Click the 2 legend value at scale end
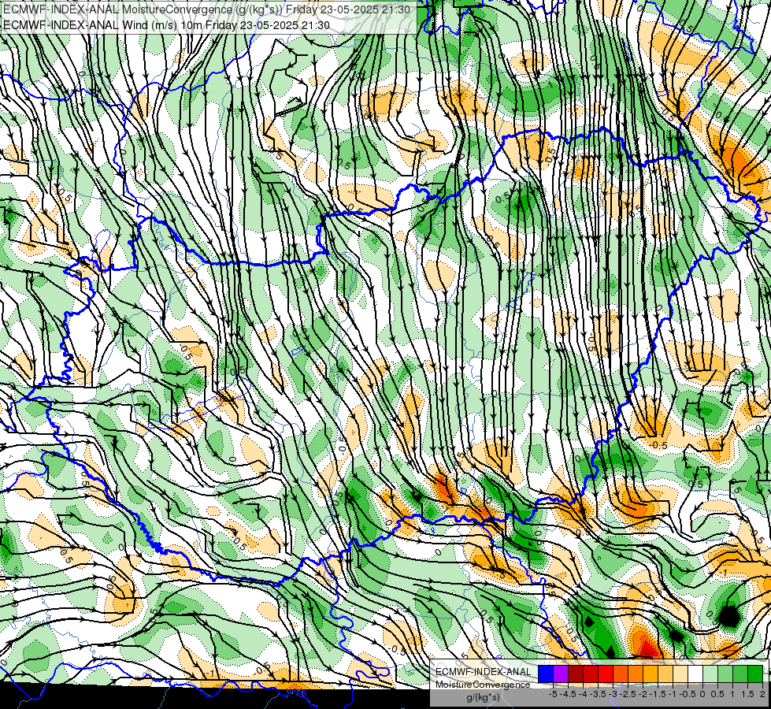 coord(762,694)
